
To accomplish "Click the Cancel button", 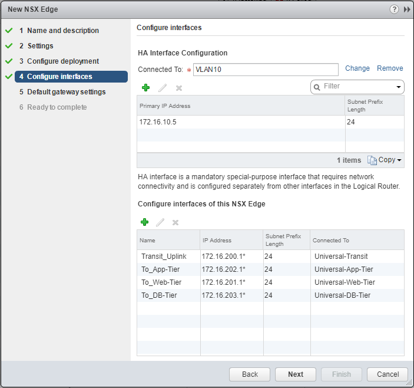I will pos(387,374).
